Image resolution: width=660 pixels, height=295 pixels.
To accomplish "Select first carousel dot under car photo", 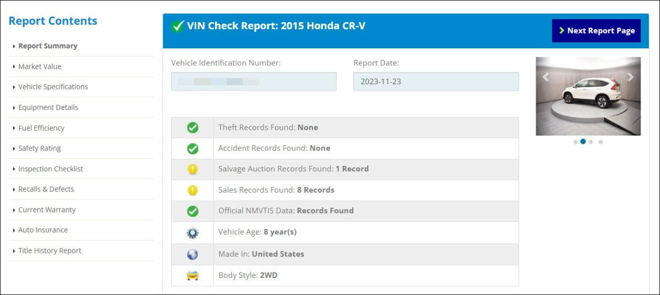I will 575,142.
